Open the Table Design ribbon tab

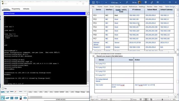click(x=170, y=7)
